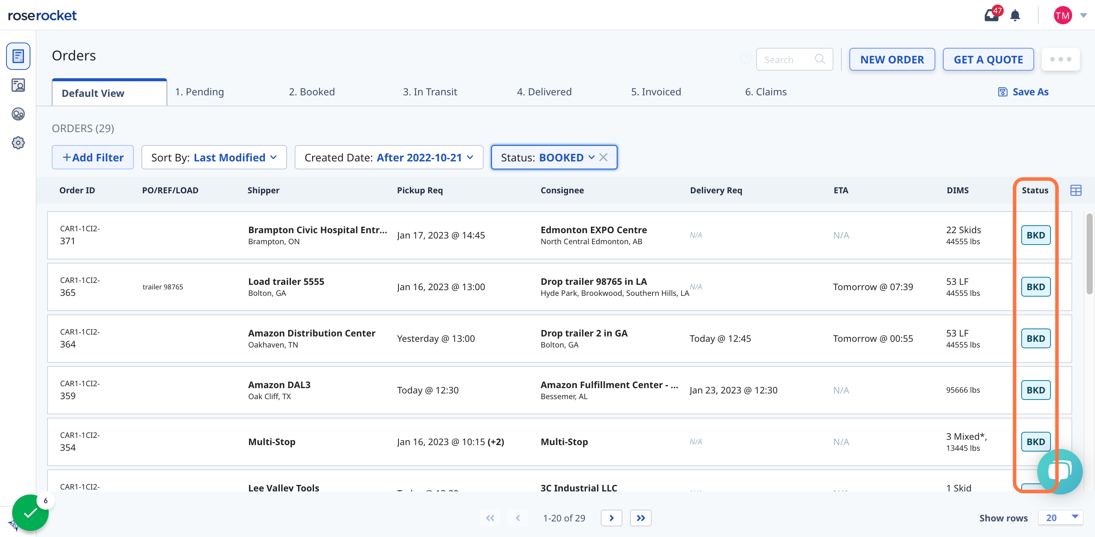Go to the previous page of orders
This screenshot has width=1095, height=537.
click(518, 518)
